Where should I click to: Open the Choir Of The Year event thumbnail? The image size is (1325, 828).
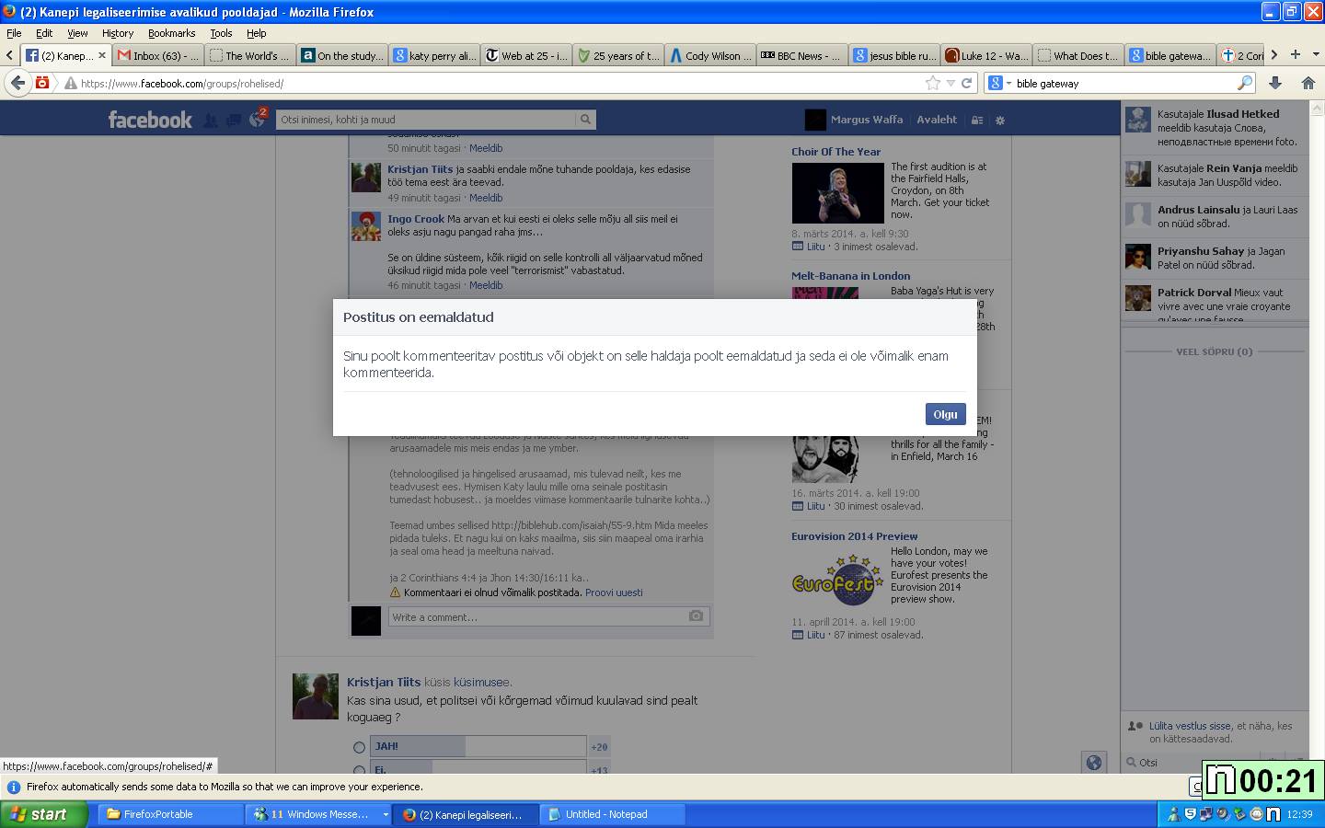pyautogui.click(x=837, y=192)
